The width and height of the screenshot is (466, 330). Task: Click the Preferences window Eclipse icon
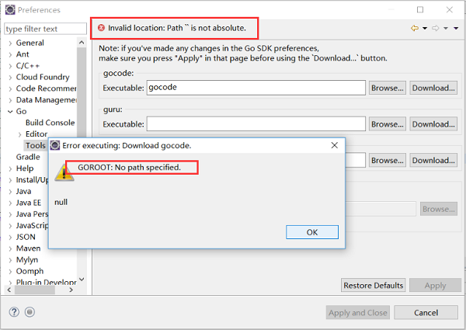click(x=10, y=10)
